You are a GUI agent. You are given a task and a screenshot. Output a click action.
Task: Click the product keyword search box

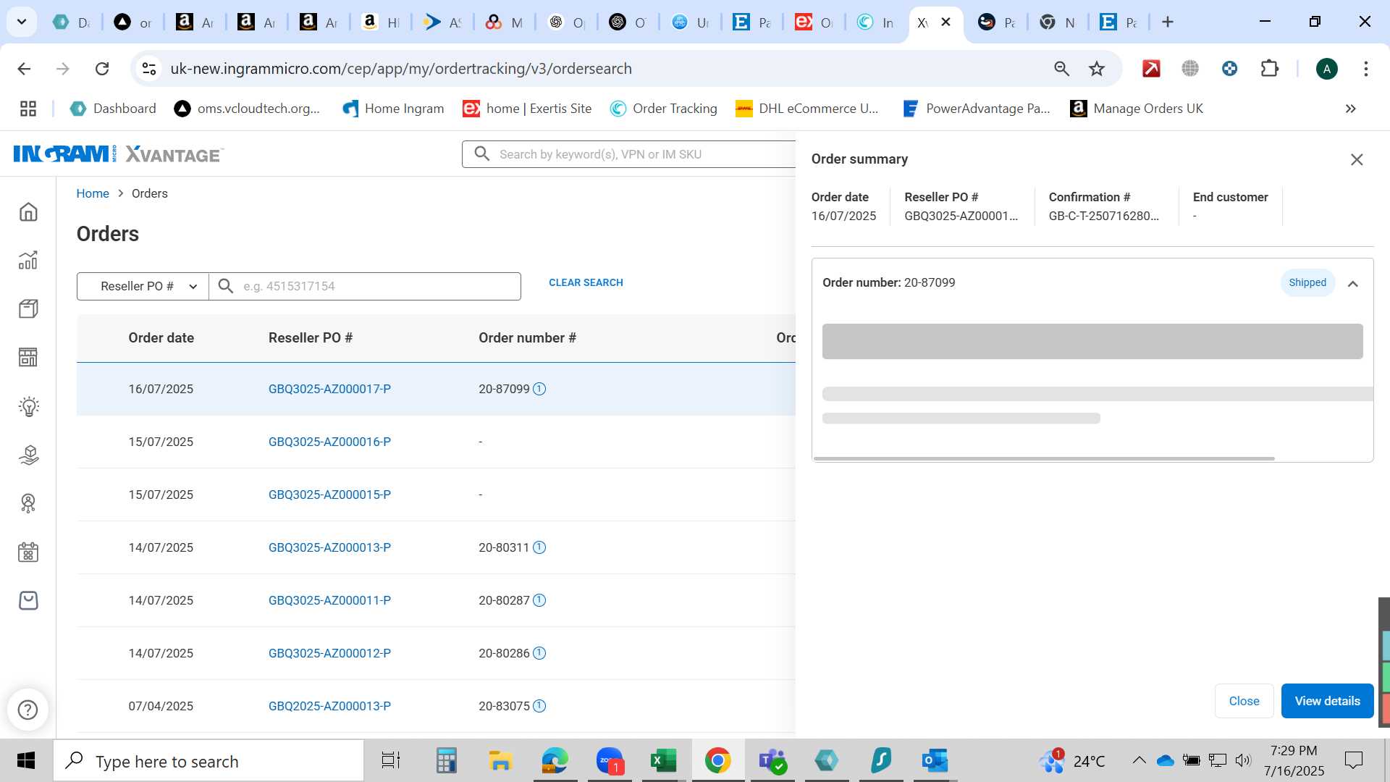(x=628, y=154)
